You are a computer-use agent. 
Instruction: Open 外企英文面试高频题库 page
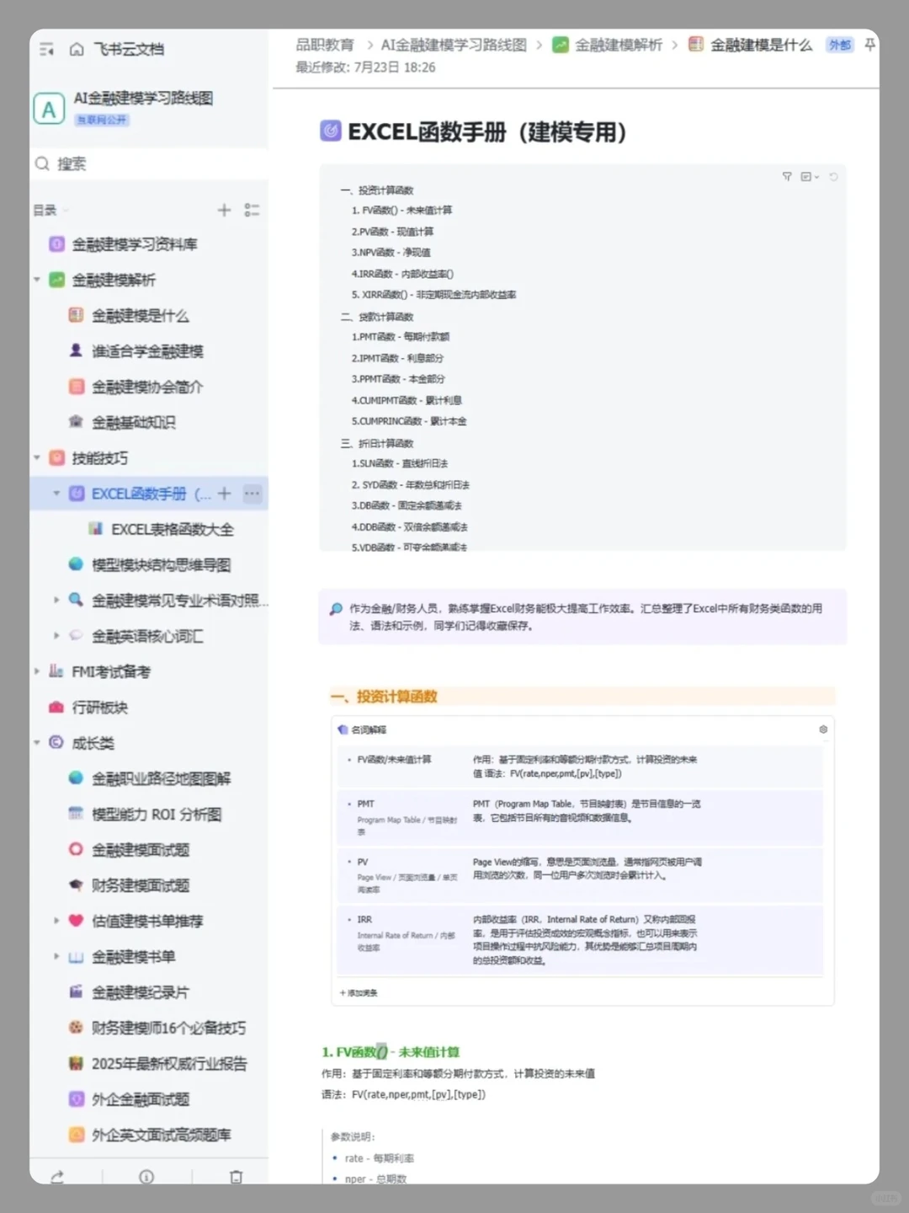tap(161, 1135)
